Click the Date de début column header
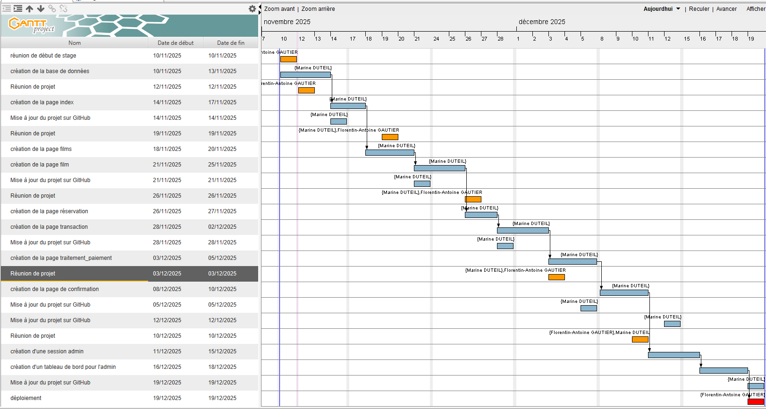 tap(176, 43)
